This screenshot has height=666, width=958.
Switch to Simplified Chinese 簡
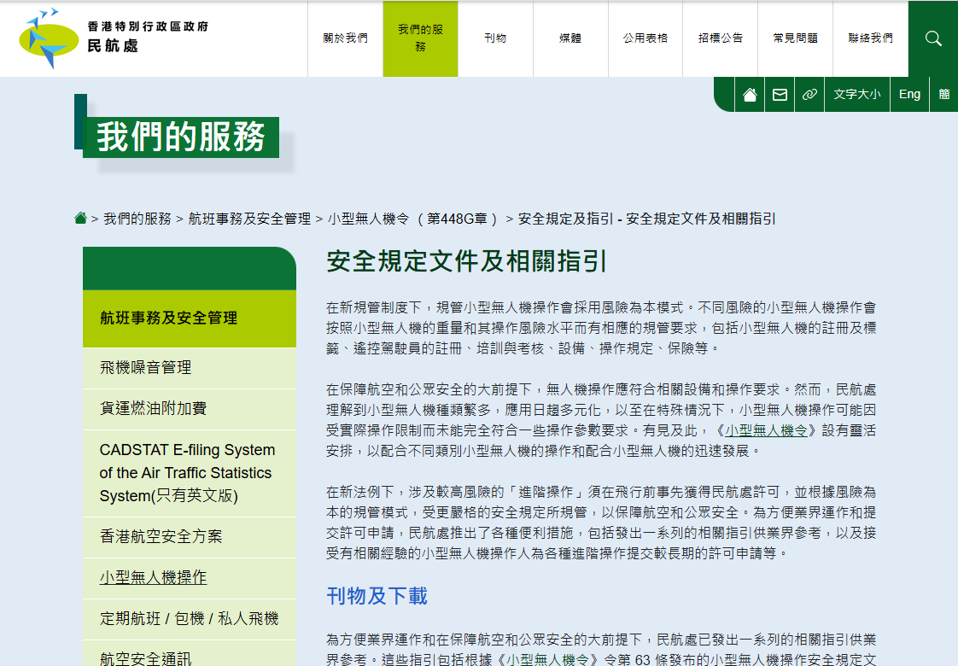point(943,95)
